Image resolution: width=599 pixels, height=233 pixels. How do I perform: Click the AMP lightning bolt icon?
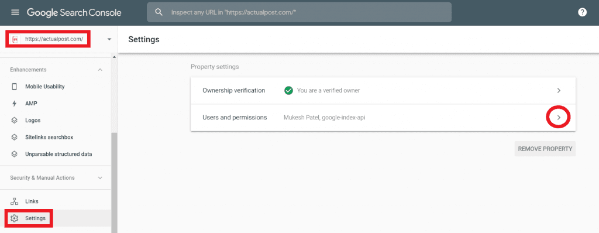15,103
